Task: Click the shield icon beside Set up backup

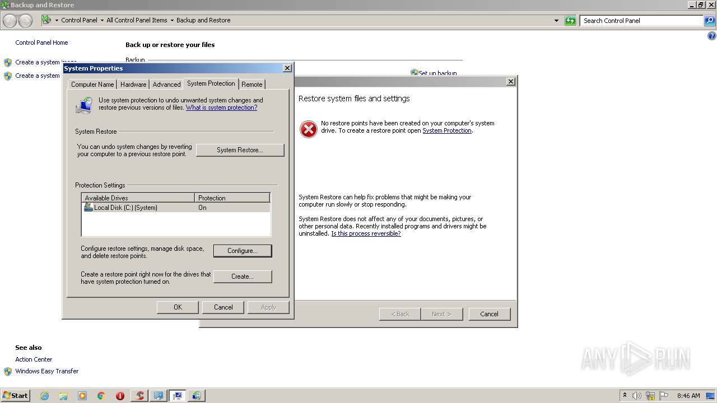Action: click(x=415, y=73)
